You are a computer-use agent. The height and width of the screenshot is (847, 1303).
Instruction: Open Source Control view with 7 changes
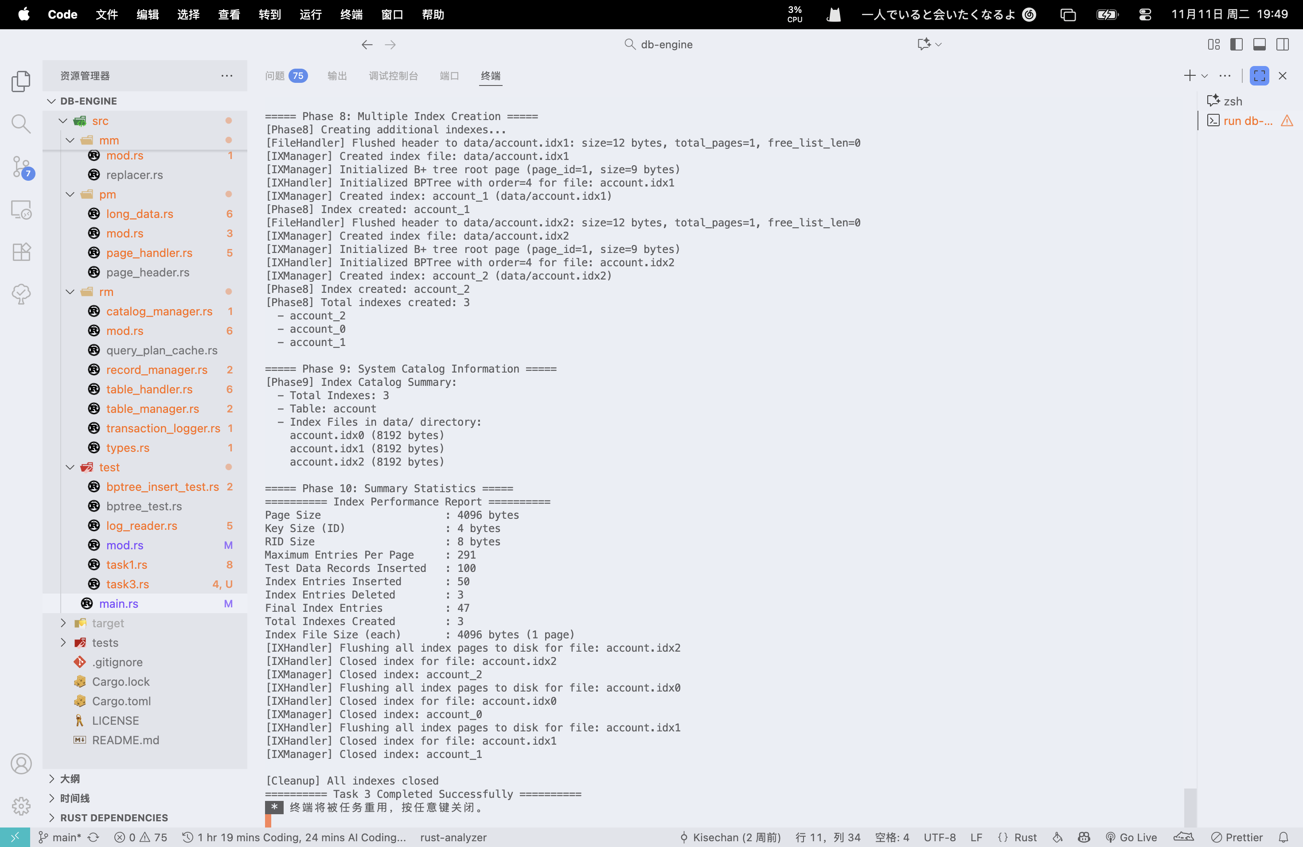(21, 166)
